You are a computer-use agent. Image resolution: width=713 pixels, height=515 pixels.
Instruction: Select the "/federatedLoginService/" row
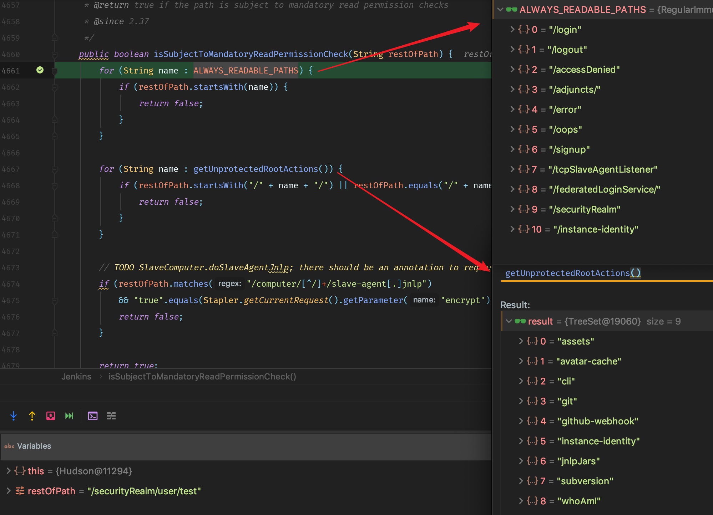click(x=602, y=189)
